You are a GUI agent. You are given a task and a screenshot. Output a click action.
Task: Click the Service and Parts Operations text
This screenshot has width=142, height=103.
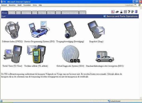(x=122, y=16)
